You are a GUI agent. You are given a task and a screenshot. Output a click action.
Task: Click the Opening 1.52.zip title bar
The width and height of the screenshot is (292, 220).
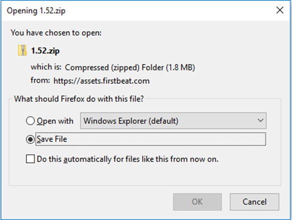coord(36,11)
